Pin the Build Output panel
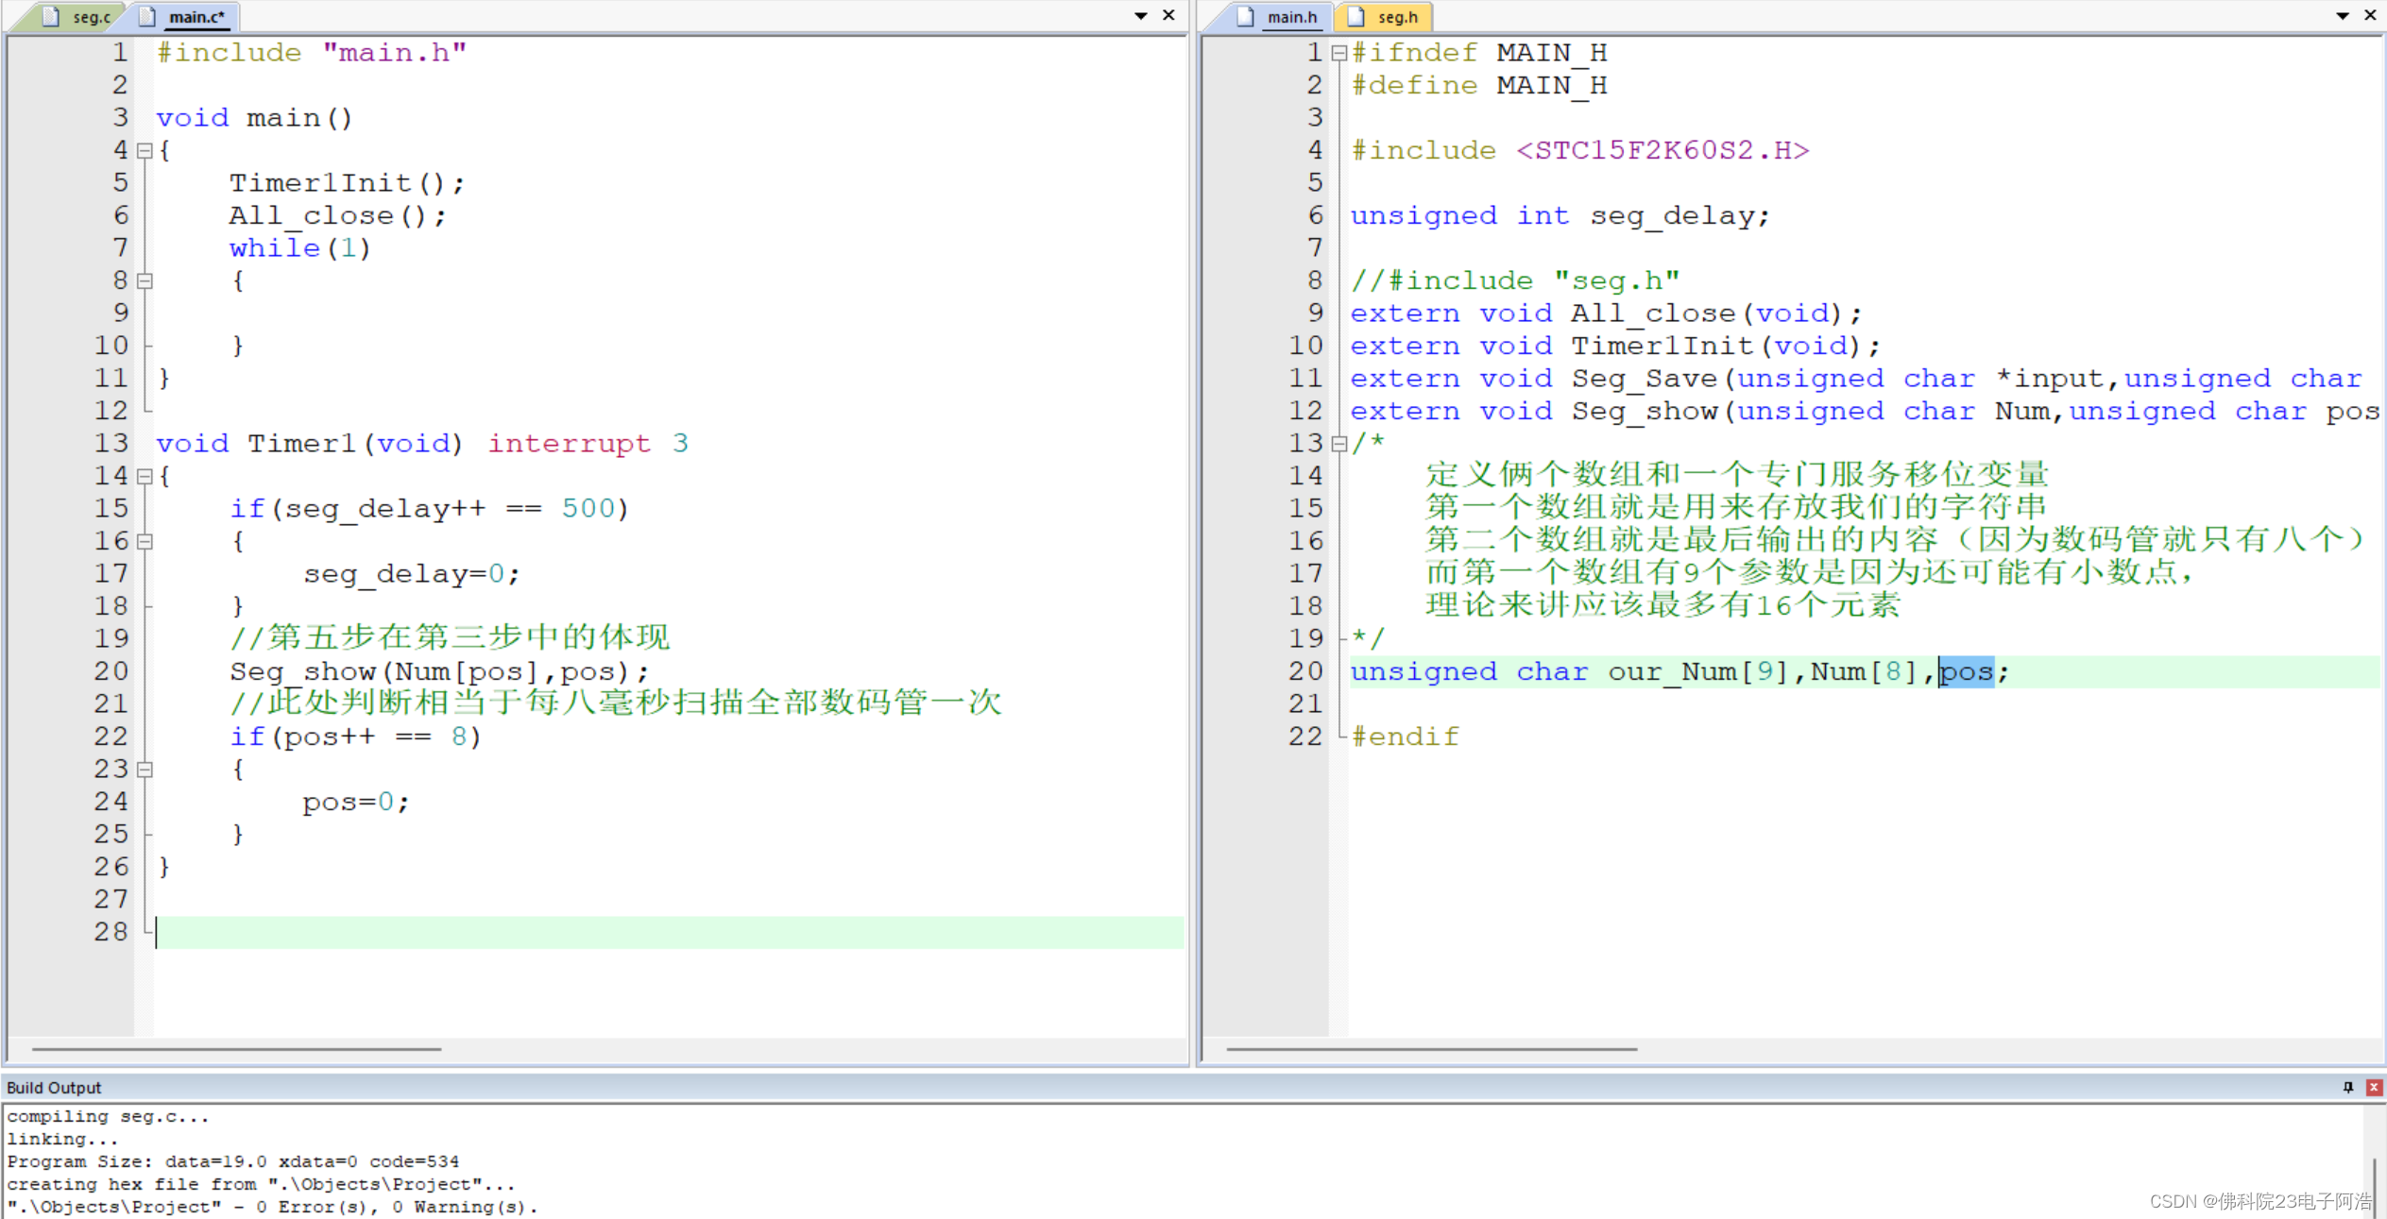Screen dimensions: 2387x1219 click(2348, 1087)
